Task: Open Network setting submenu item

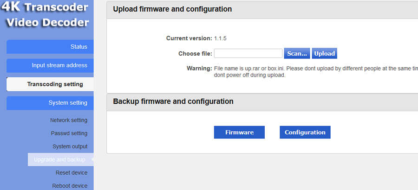Action: (x=69, y=120)
